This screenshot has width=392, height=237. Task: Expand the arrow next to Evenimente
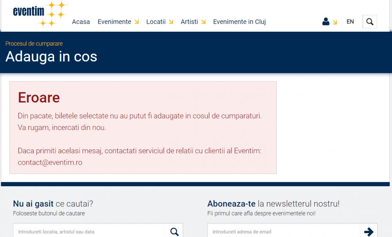[137, 22]
